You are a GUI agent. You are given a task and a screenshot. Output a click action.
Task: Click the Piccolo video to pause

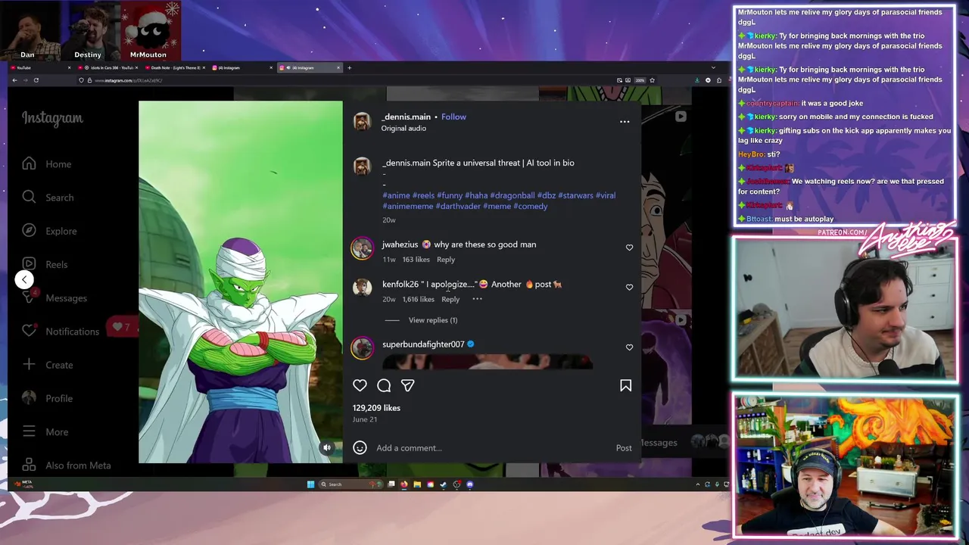[x=240, y=282]
